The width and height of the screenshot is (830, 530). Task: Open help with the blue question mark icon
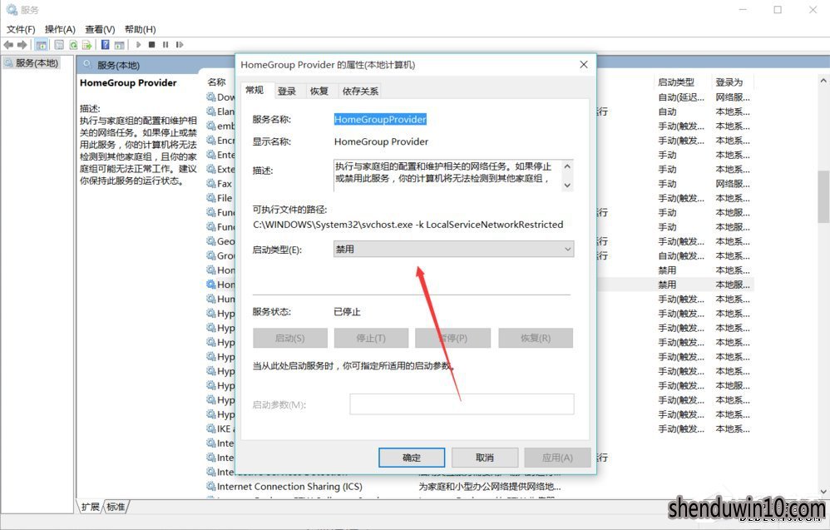pos(106,45)
